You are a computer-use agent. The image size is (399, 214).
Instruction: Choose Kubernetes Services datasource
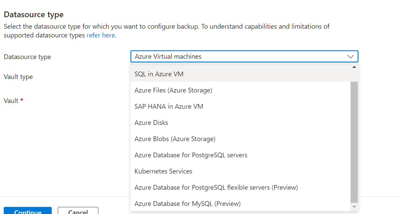pyautogui.click(x=163, y=171)
